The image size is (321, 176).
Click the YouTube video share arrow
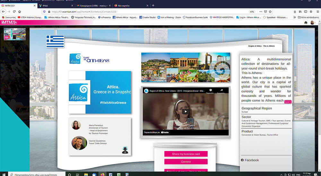[x=221, y=90]
